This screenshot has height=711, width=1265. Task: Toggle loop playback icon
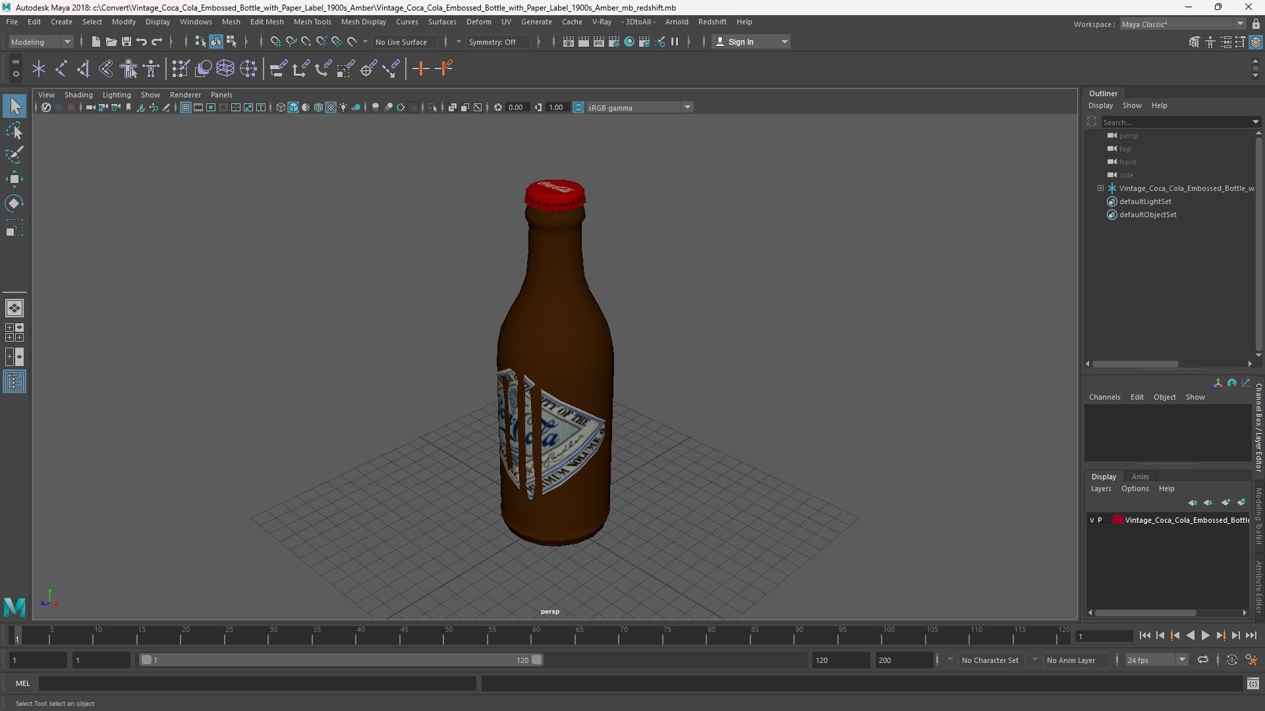[1203, 660]
